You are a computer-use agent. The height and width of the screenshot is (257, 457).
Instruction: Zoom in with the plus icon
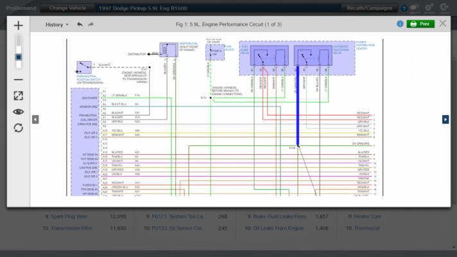click(x=18, y=26)
